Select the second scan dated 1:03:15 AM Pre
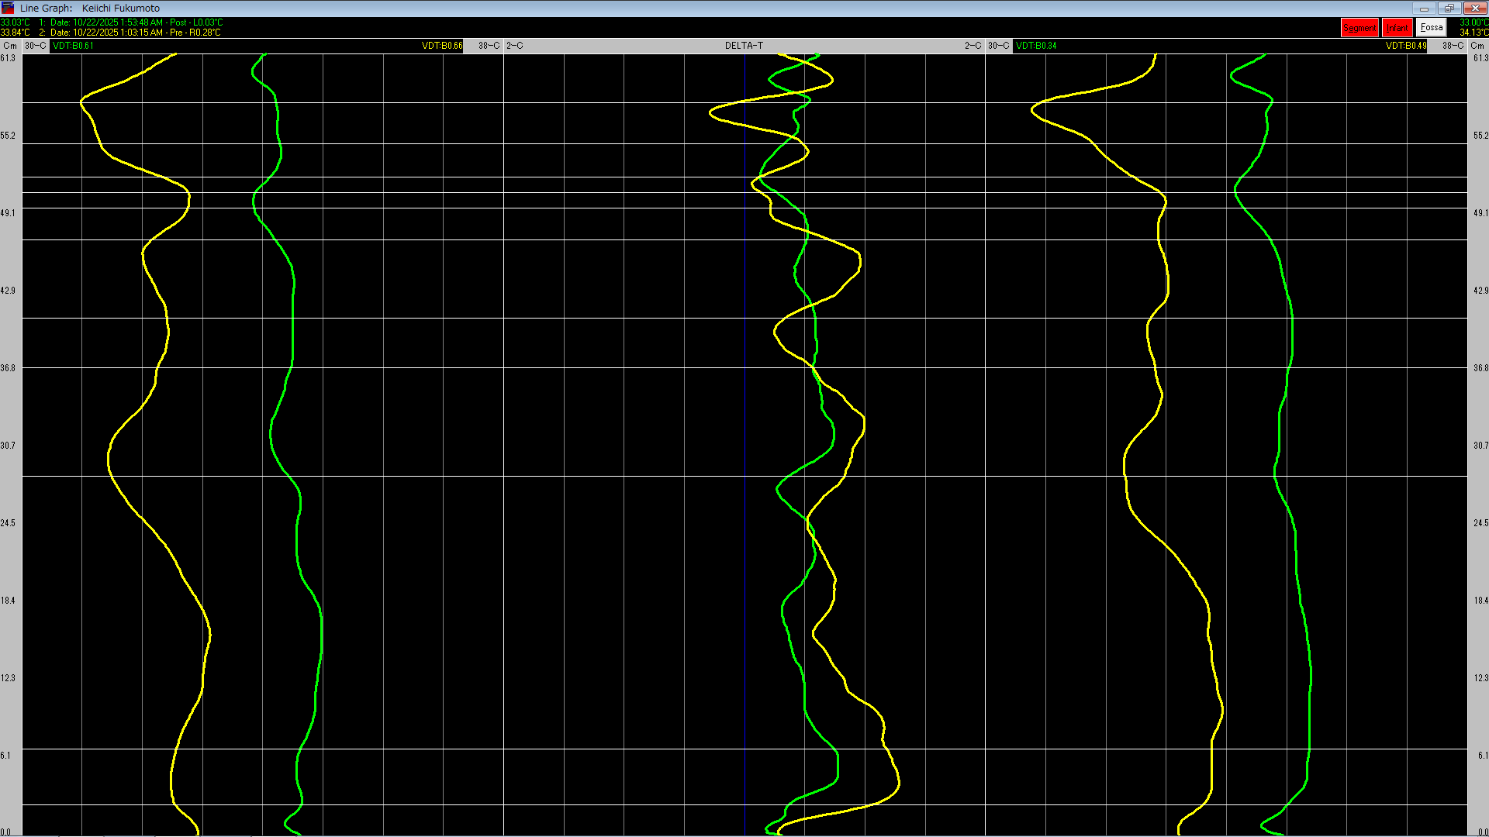1489x837 pixels. (x=130, y=33)
